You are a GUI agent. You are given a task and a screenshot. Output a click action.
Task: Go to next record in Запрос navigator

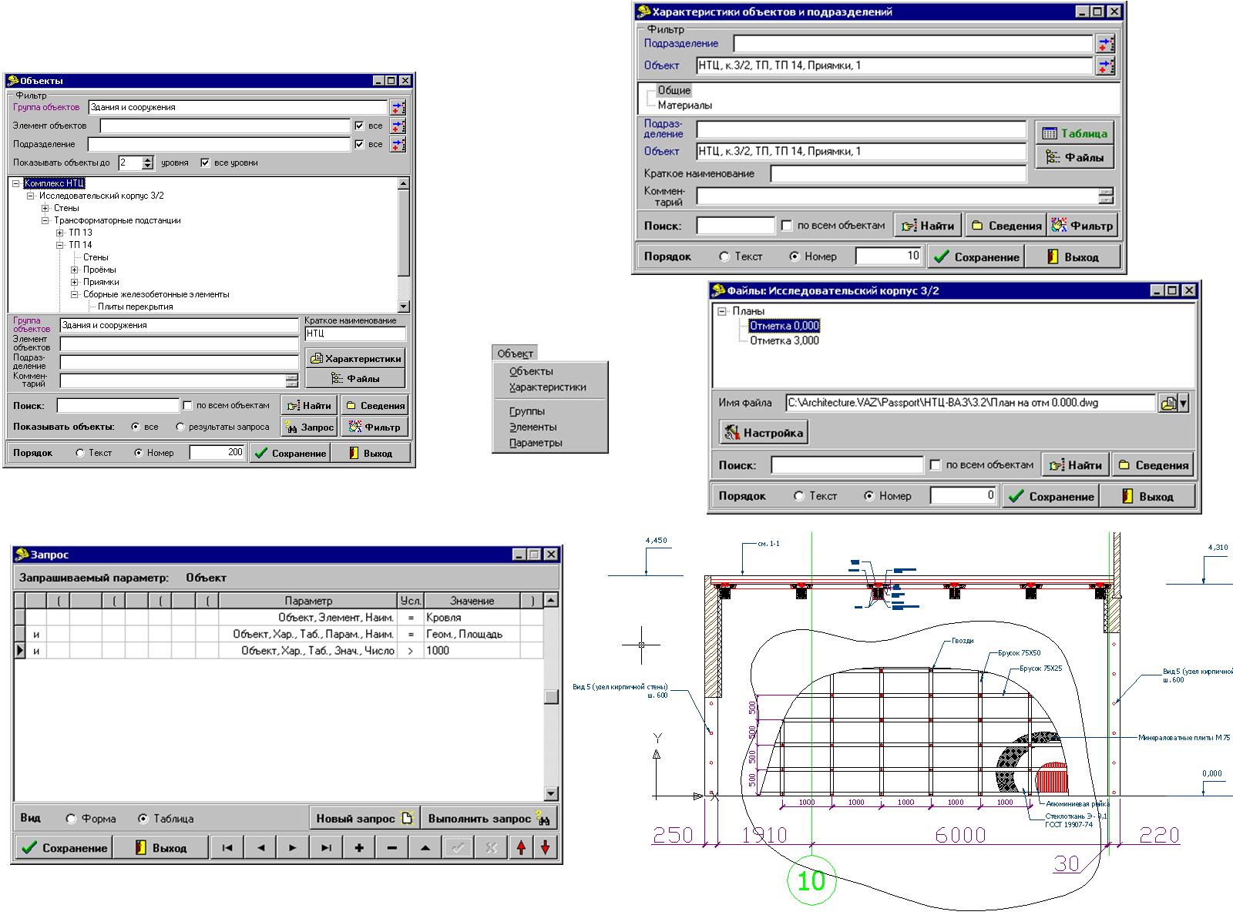pos(293,848)
